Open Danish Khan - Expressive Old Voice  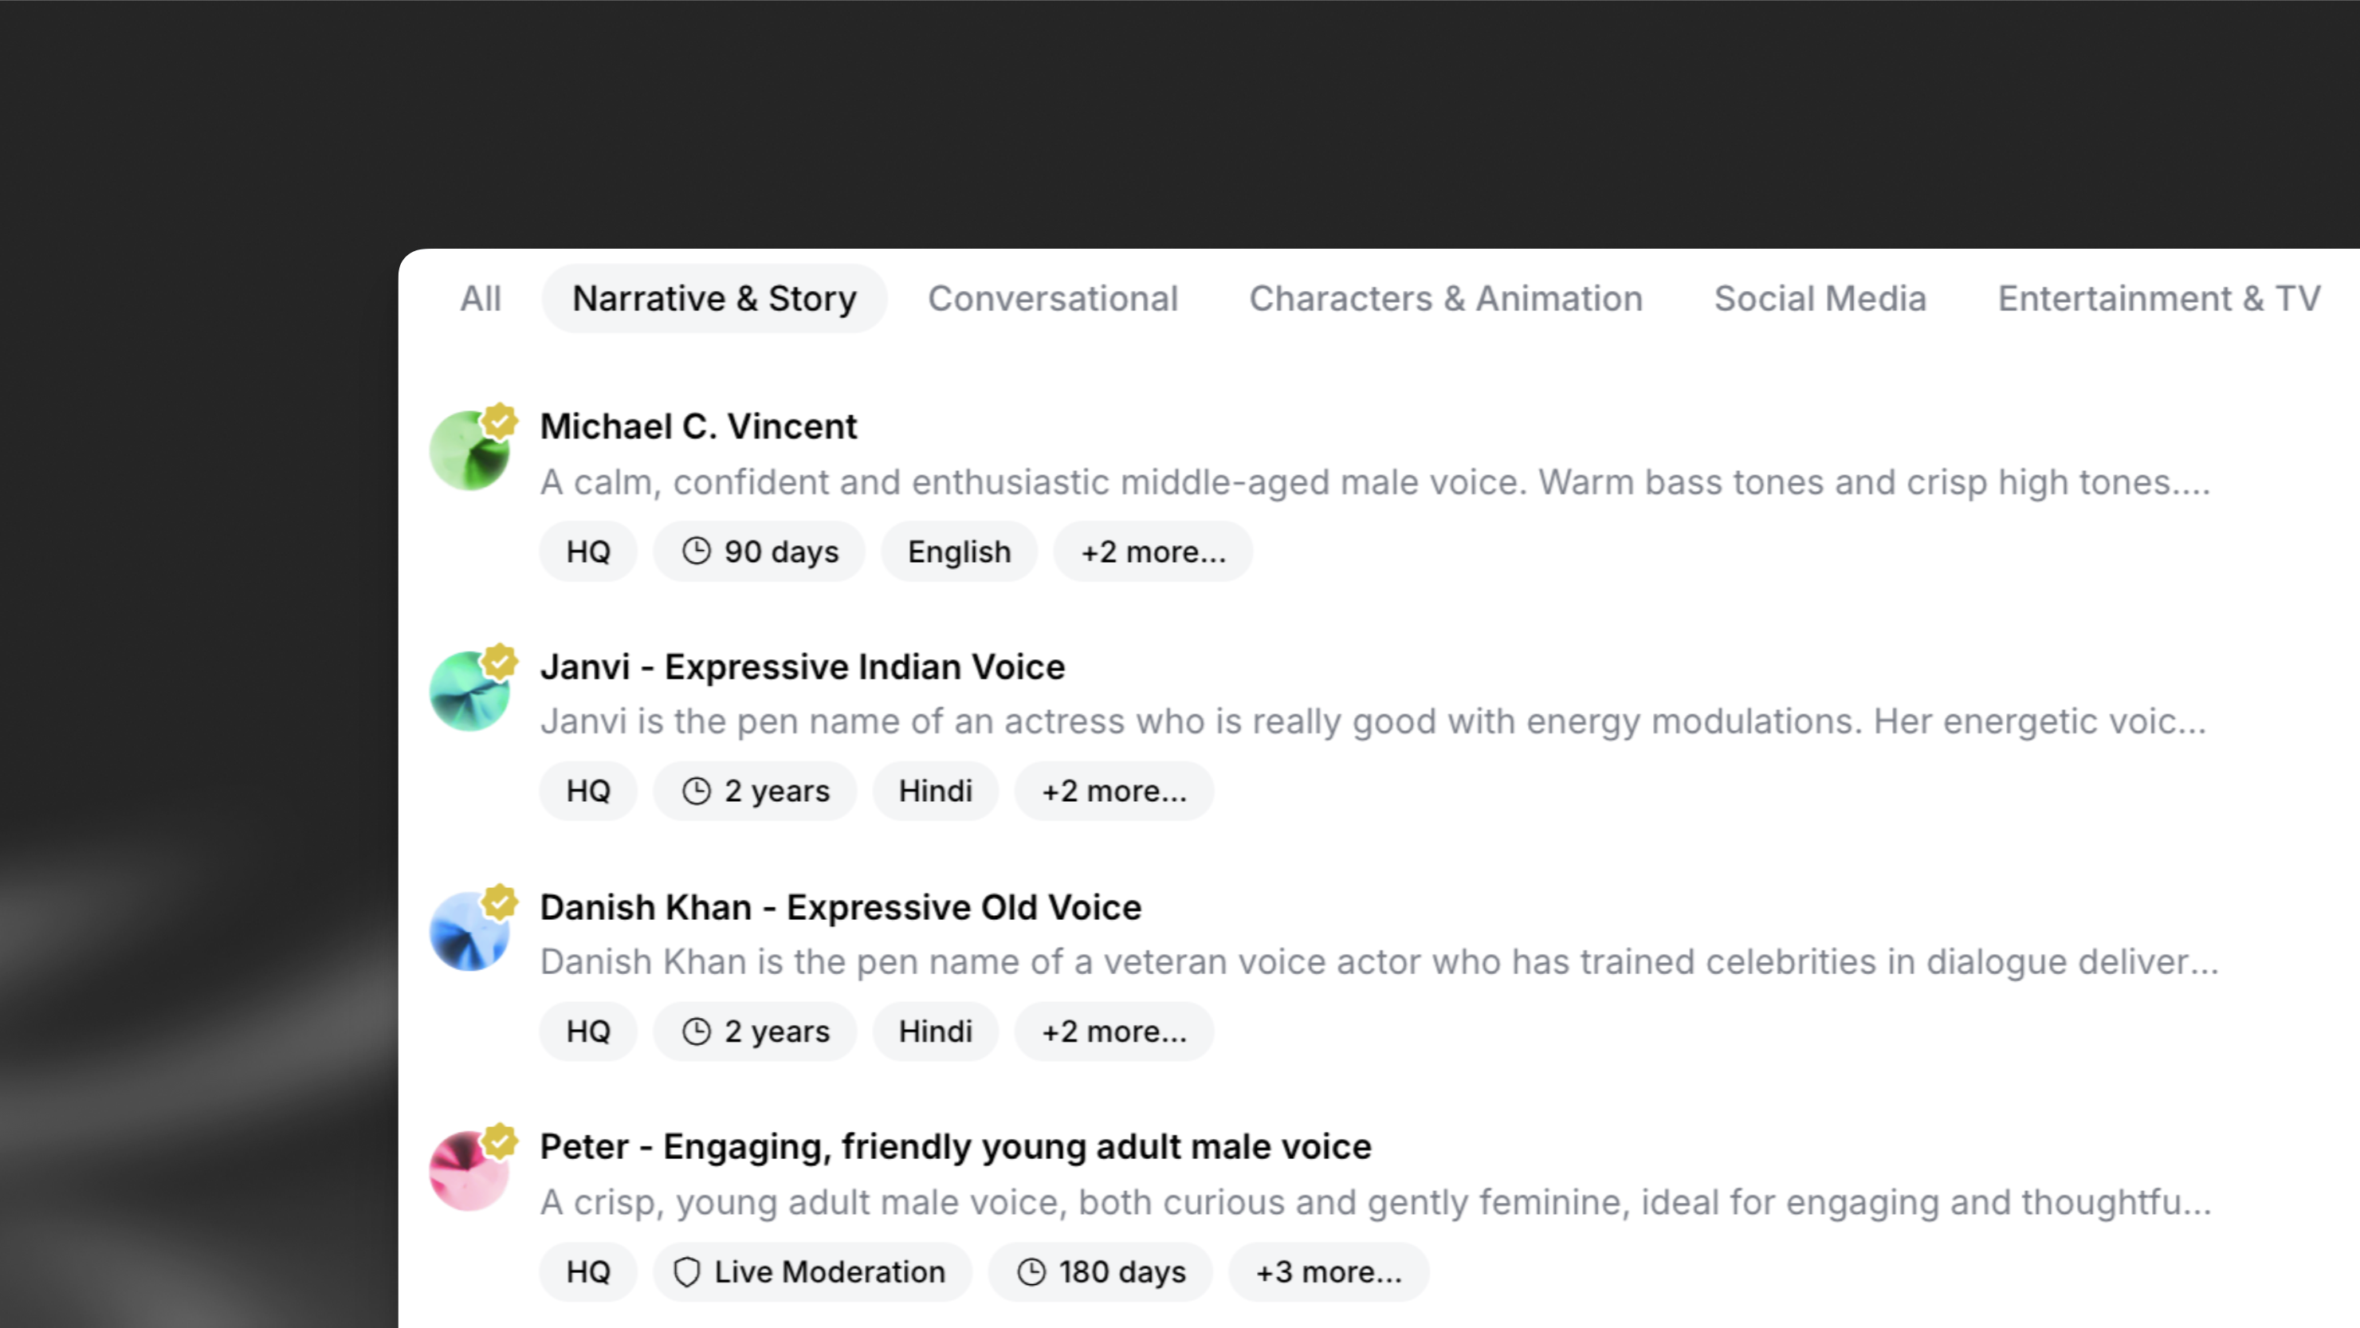click(x=840, y=906)
